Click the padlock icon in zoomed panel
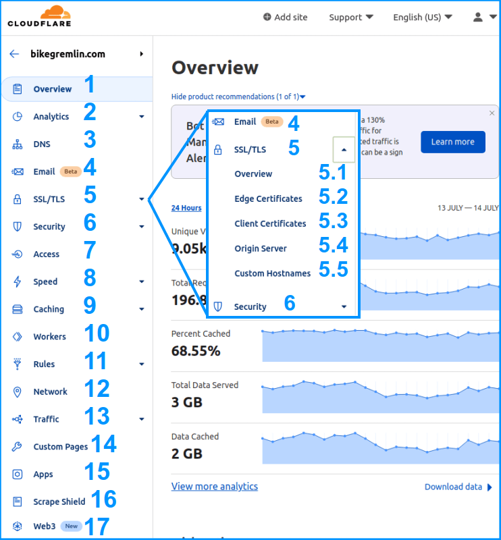This screenshot has width=501, height=540. pyautogui.click(x=218, y=150)
